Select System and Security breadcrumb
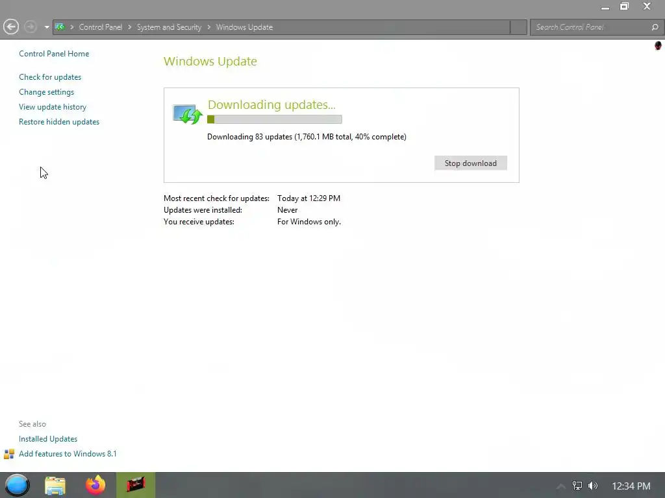665x498 pixels. (169, 27)
